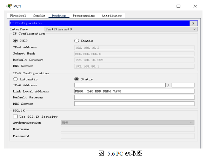The width and height of the screenshot is (206, 159).
Task: Minimize the PC1 window
Action: 162,6
